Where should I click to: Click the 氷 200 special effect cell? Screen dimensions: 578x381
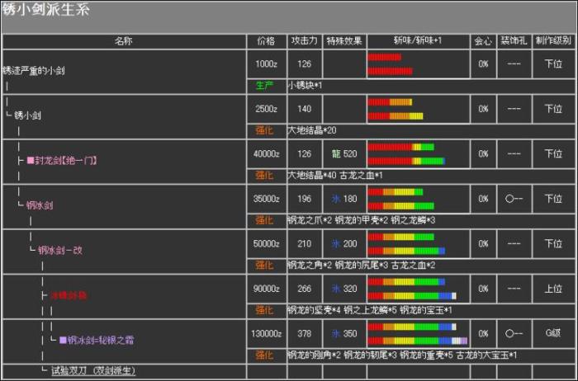tap(344, 244)
